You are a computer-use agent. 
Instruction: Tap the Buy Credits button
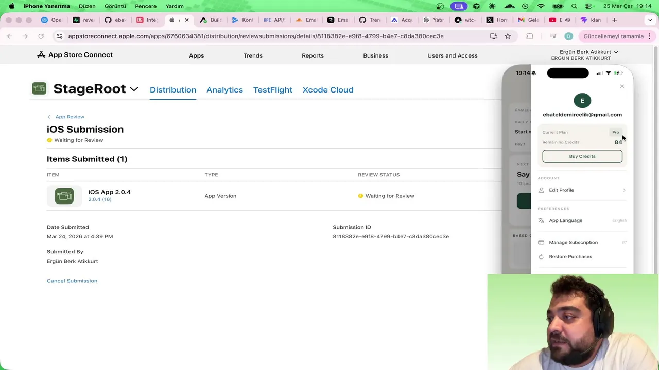(x=582, y=156)
